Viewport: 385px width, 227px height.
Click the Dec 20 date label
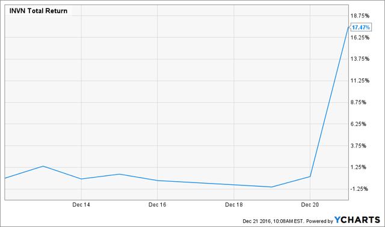point(310,205)
